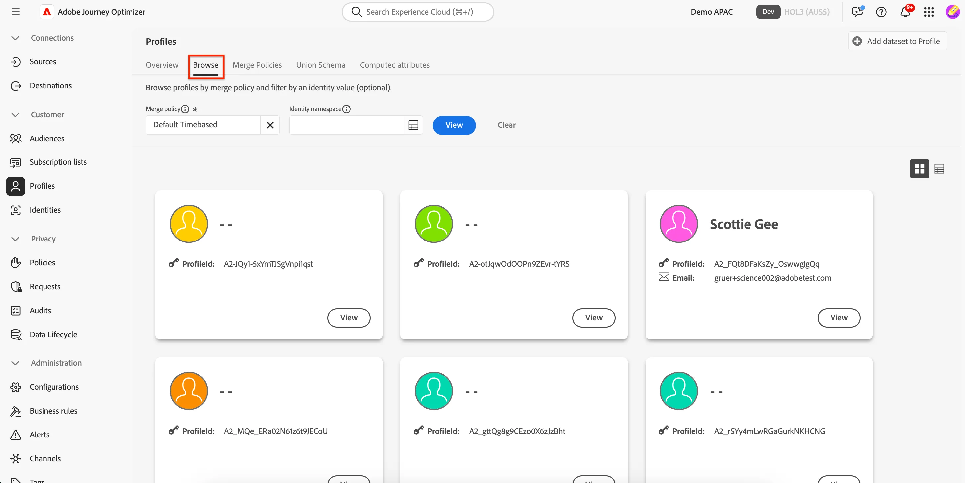The image size is (965, 483).
Task: Collapse the Connections section
Action: tap(15, 38)
